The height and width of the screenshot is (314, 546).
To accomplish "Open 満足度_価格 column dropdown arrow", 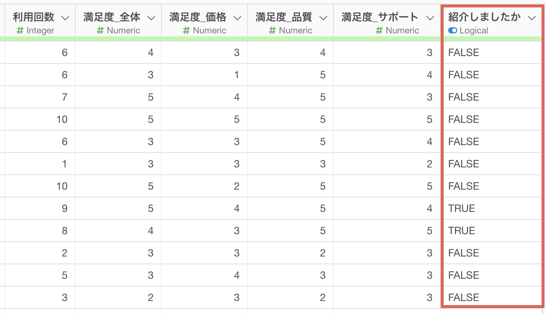I will pyautogui.click(x=237, y=18).
